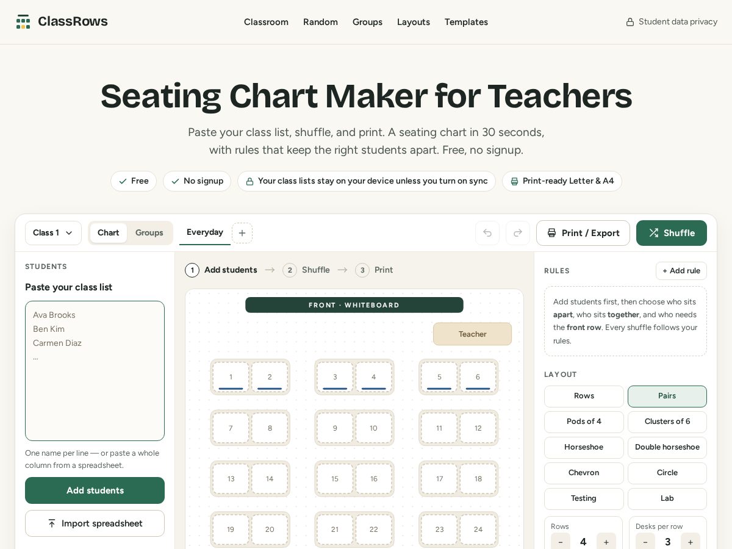
Task: Increase Rows with the plus button
Action: tap(606, 542)
